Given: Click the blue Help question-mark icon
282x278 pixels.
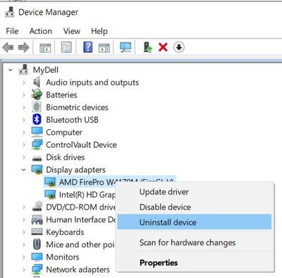Looking at the screenshot, I should [x=87, y=47].
